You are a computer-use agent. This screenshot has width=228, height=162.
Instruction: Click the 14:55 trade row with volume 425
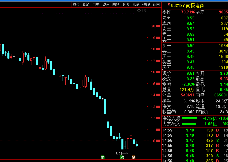point(195,140)
